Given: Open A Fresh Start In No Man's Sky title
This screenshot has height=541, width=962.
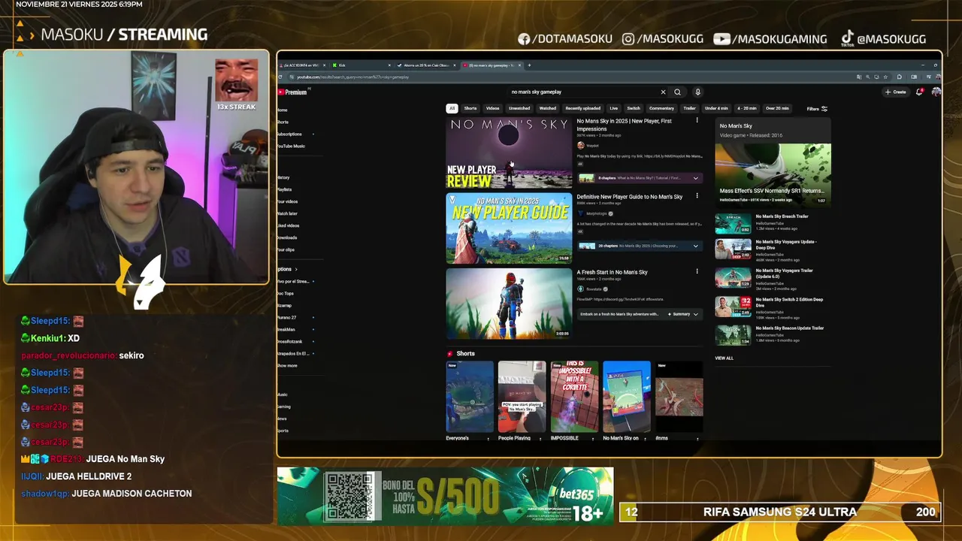Looking at the screenshot, I should point(612,272).
